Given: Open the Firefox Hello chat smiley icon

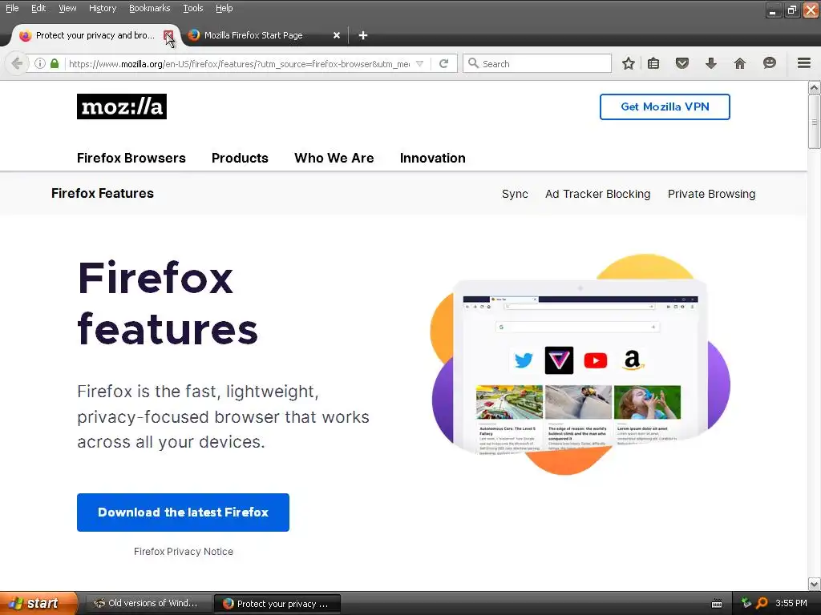Looking at the screenshot, I should coord(769,63).
